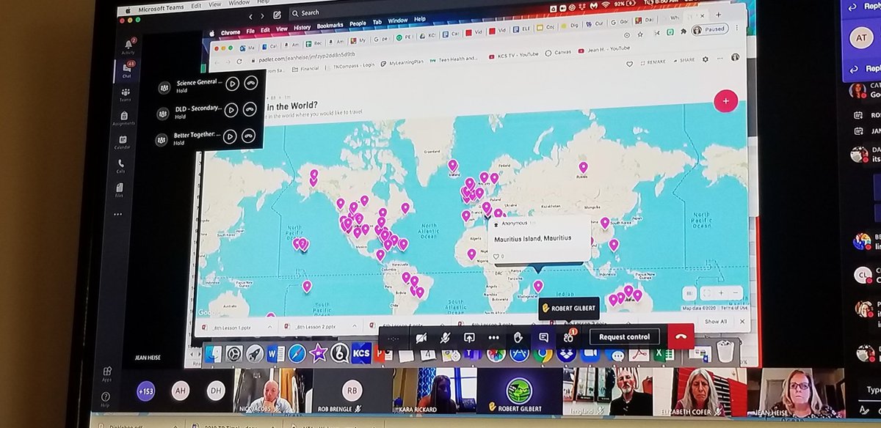Open Chat in the Teams sidebar
This screenshot has width=881, height=428.
126,69
